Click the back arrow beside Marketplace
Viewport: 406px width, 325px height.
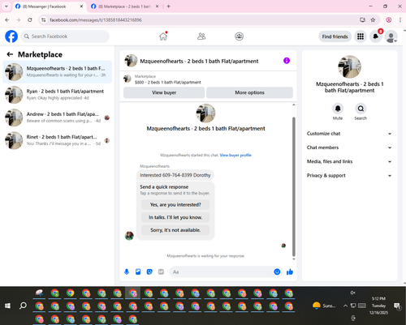pyautogui.click(x=10, y=54)
